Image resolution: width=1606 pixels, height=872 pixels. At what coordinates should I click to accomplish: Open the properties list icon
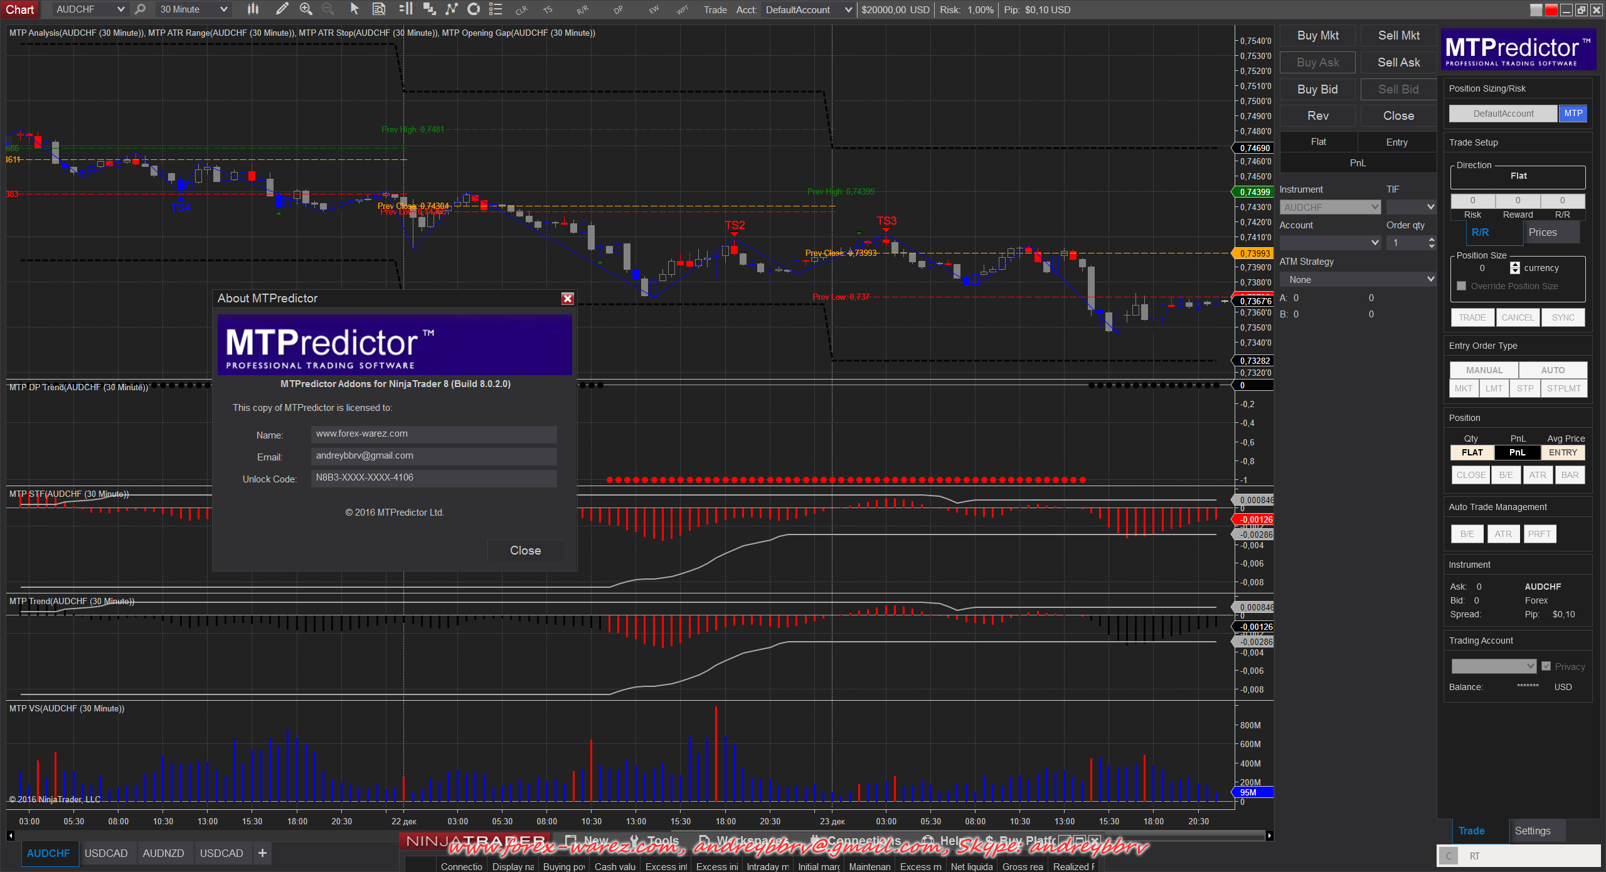(x=496, y=9)
